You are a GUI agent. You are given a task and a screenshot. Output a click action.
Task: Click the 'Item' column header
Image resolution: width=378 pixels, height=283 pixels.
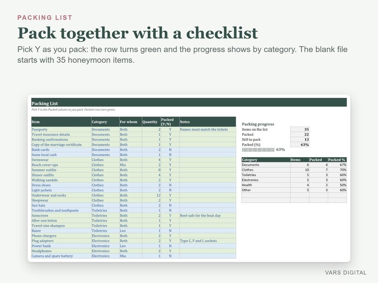[x=61, y=122]
